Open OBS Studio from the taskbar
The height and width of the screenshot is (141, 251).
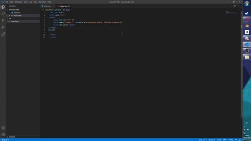coord(247,51)
